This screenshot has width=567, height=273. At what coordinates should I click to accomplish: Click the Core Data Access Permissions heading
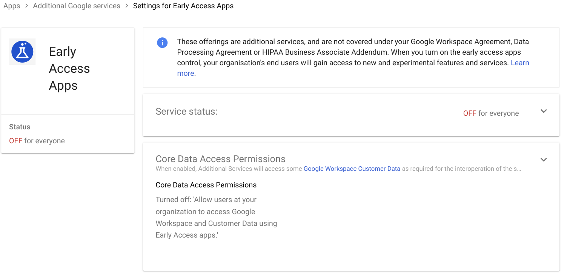[x=221, y=159]
